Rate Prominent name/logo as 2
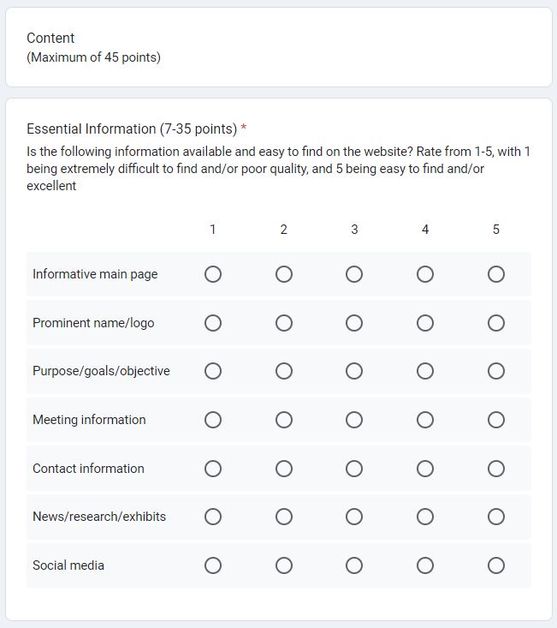The image size is (557, 628). tap(284, 323)
